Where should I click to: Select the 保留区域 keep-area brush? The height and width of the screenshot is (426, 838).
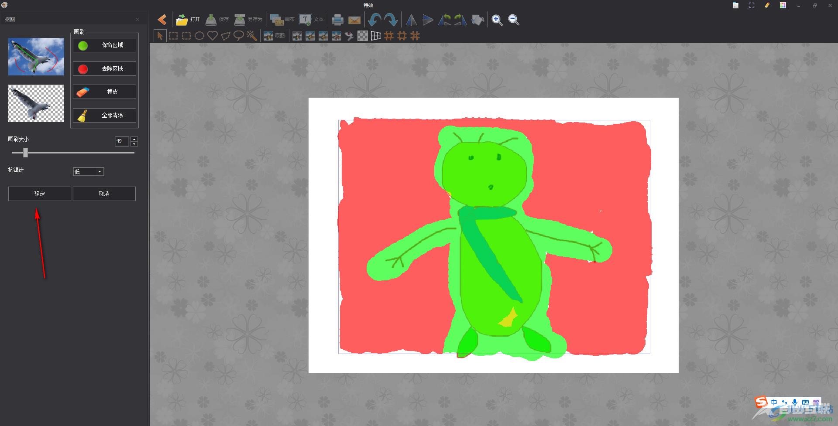coord(104,45)
